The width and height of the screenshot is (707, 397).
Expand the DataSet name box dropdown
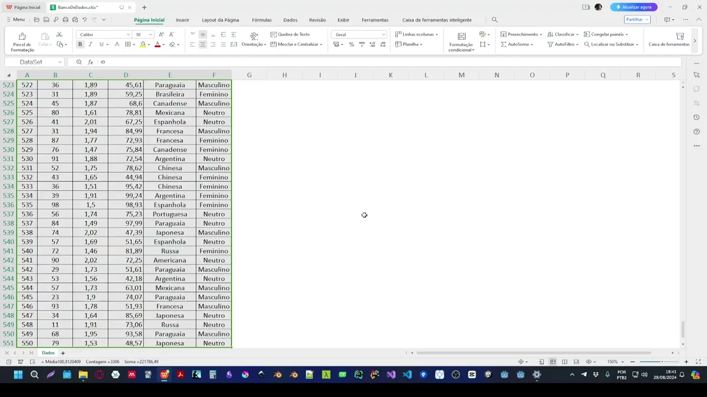coord(60,62)
